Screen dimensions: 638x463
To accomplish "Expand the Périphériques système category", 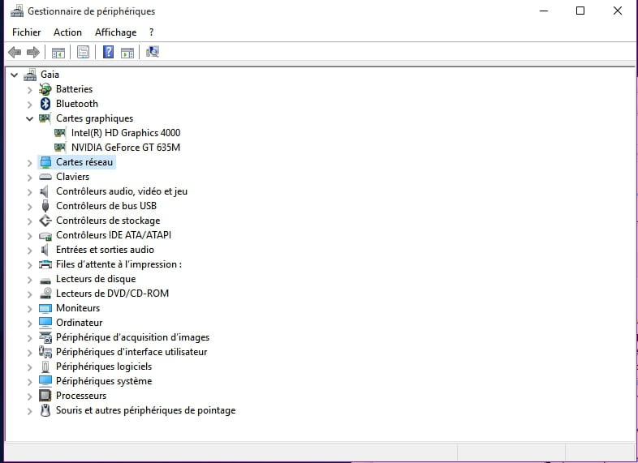I will pos(29,381).
